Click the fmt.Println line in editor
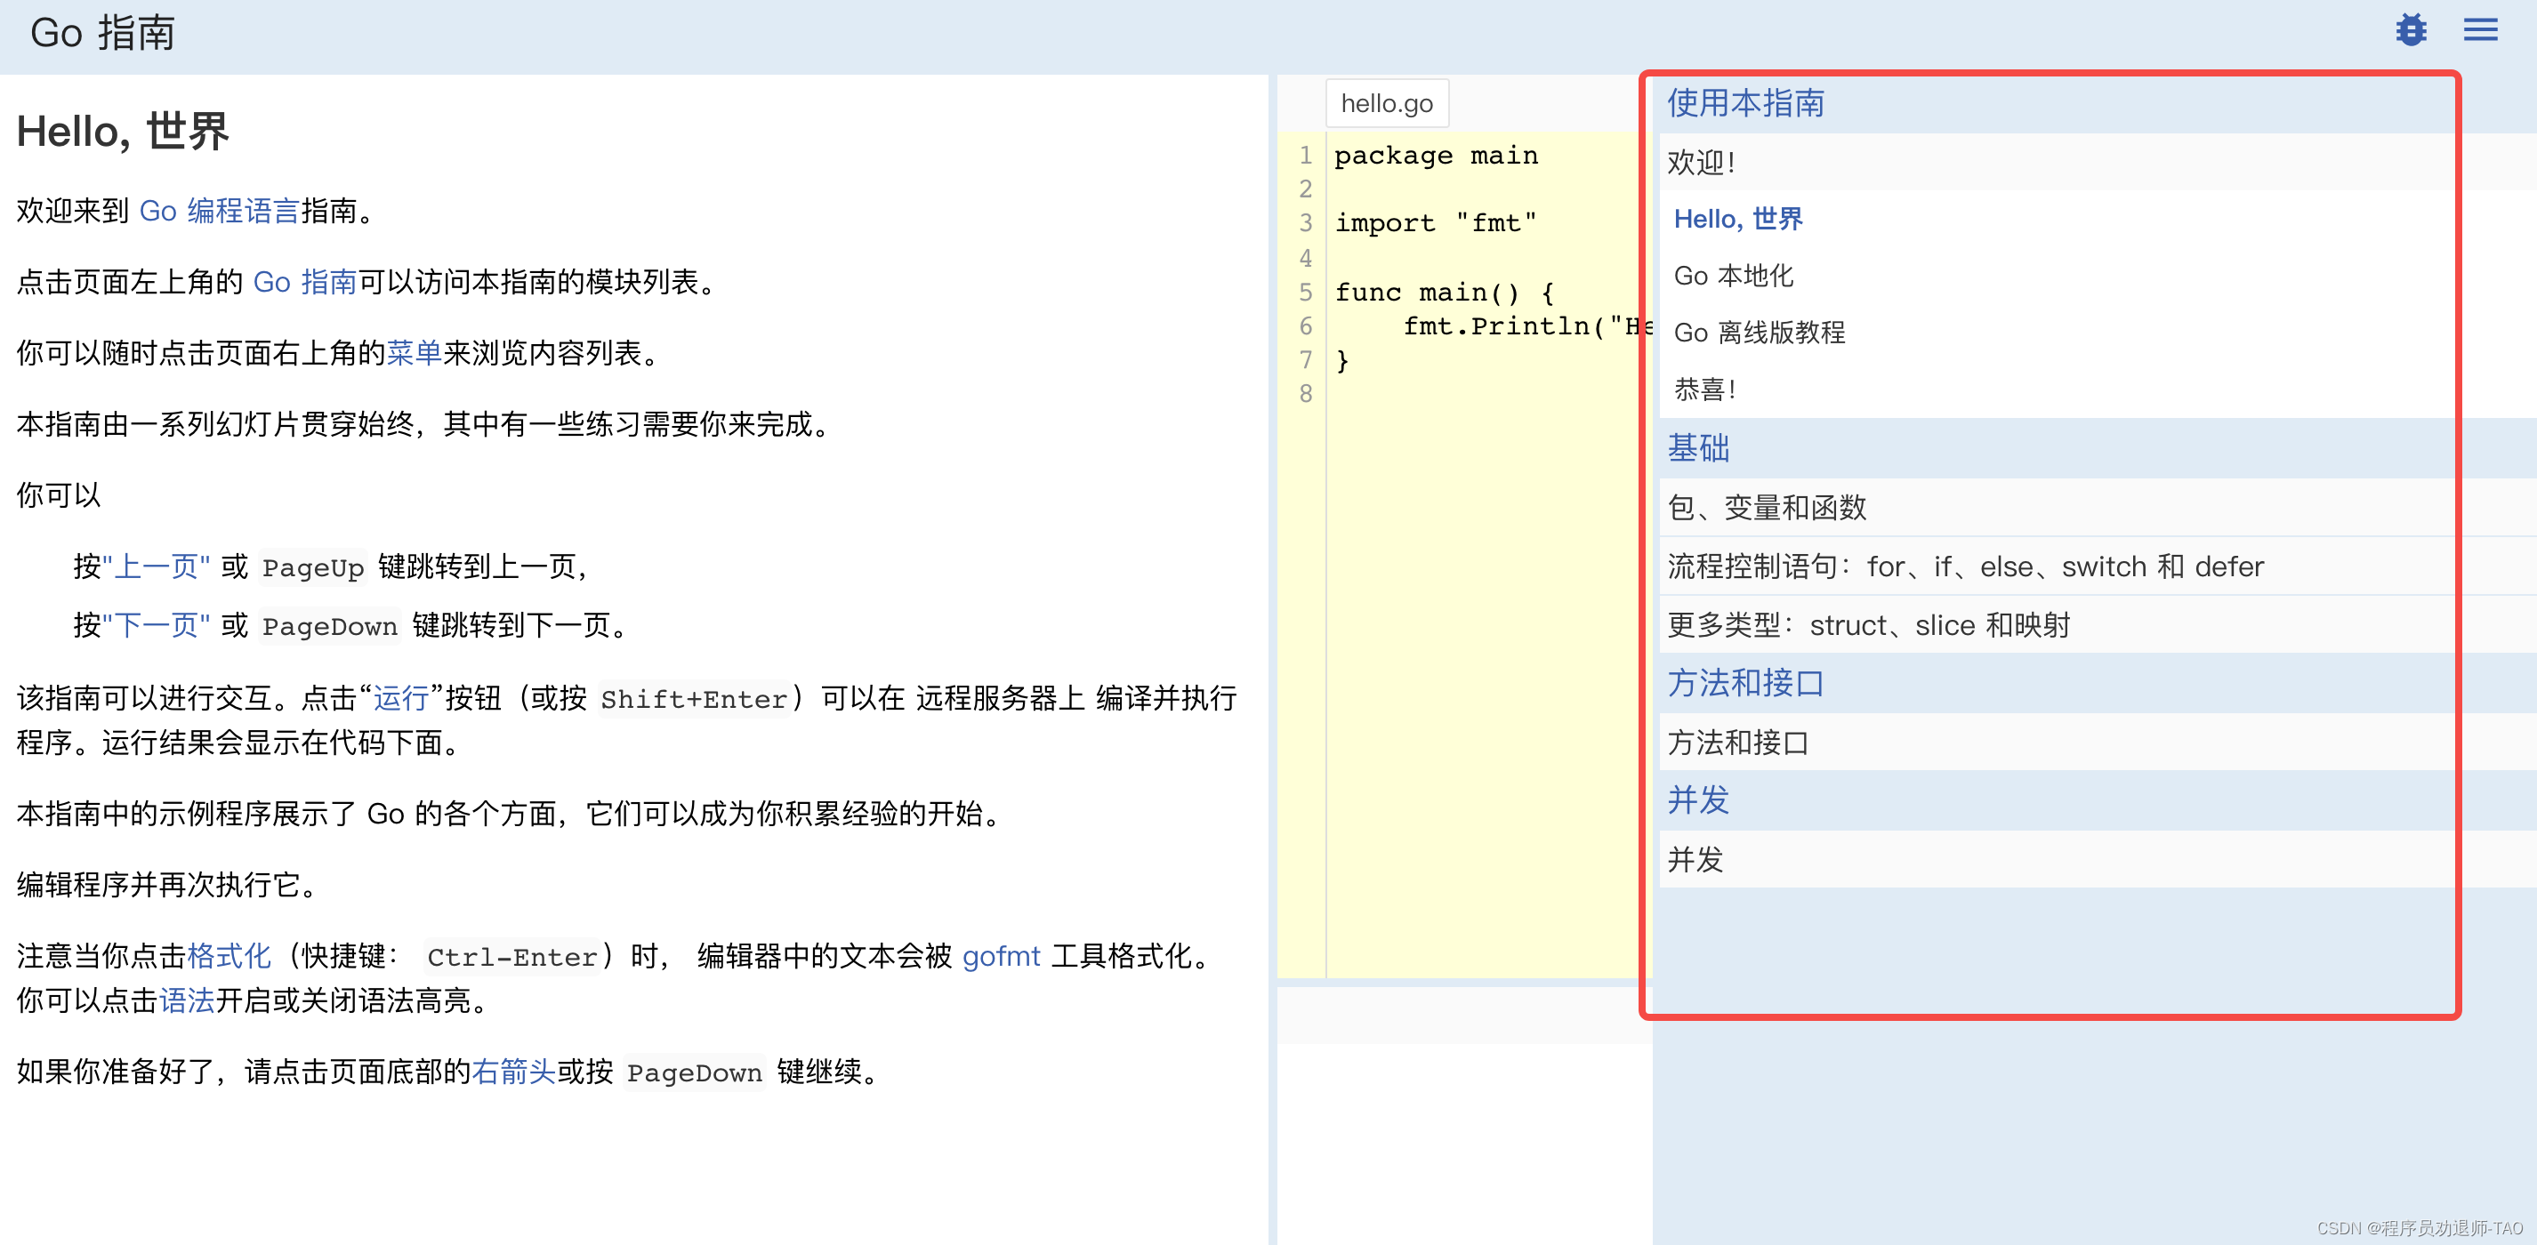The width and height of the screenshot is (2537, 1245). [x=1526, y=325]
